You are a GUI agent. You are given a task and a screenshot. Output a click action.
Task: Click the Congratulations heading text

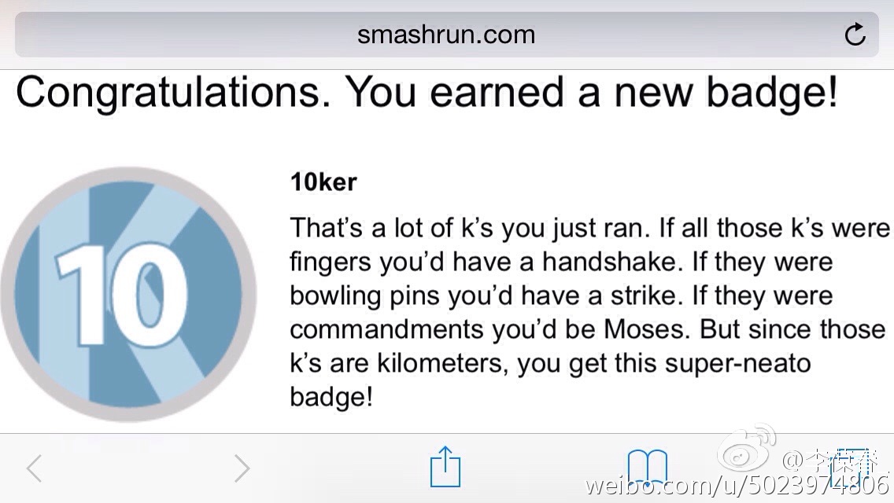point(426,93)
